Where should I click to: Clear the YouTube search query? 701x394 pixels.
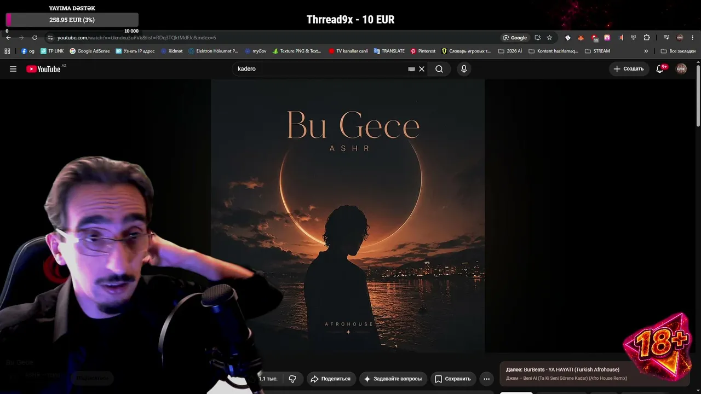[422, 69]
